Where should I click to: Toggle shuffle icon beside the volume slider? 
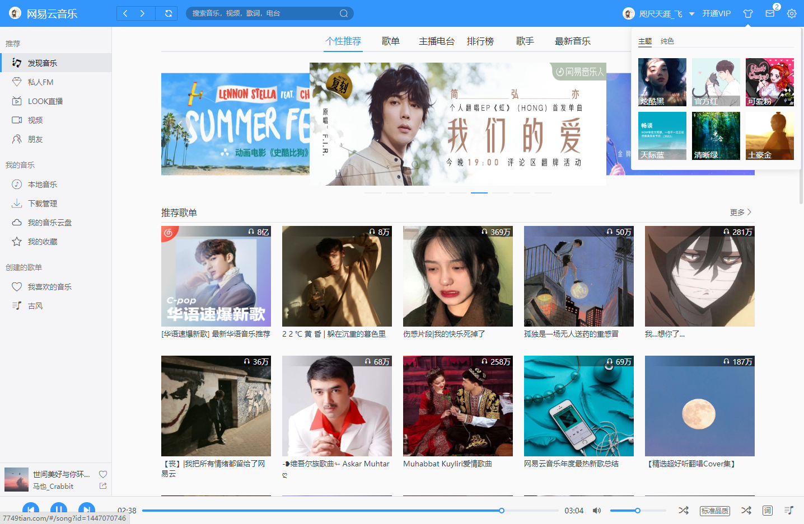(684, 511)
